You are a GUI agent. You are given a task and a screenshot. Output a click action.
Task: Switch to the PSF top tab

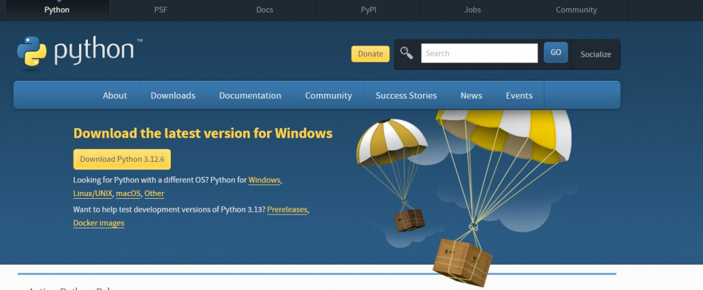(x=161, y=10)
